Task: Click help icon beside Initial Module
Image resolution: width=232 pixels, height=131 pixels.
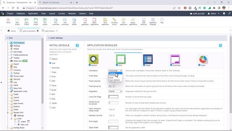Action: pos(77,45)
